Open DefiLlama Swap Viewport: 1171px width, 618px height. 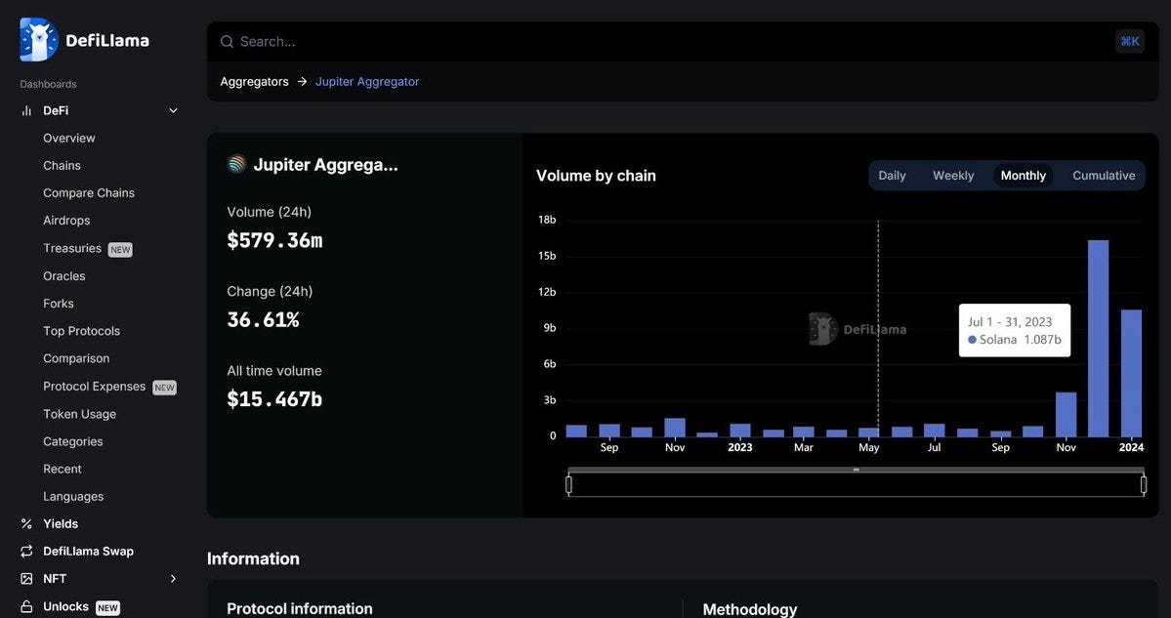click(x=88, y=552)
